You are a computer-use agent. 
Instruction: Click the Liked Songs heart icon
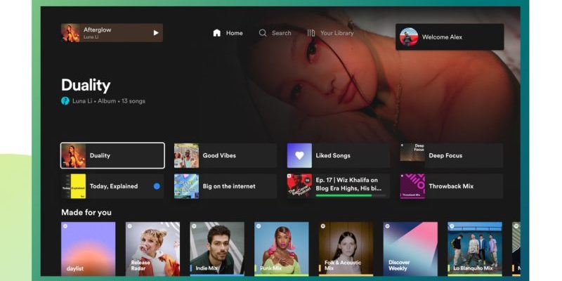(299, 155)
